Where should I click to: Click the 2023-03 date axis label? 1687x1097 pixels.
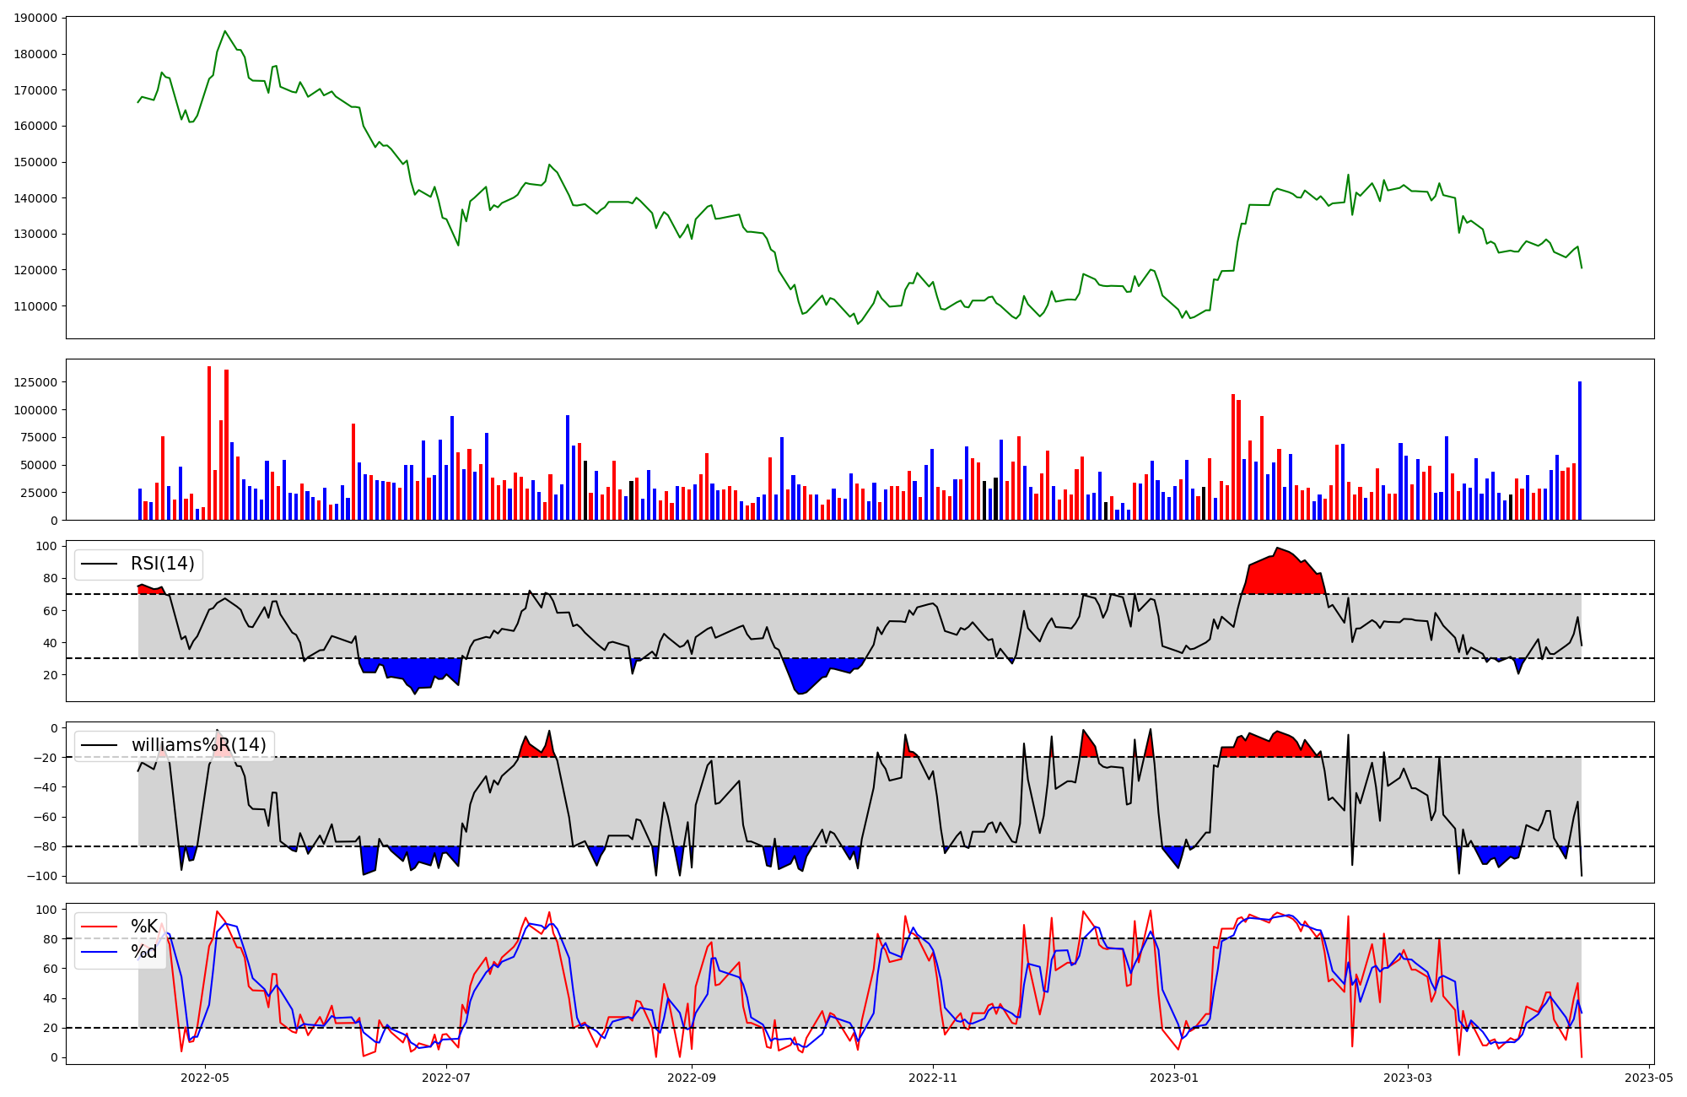[1408, 1078]
